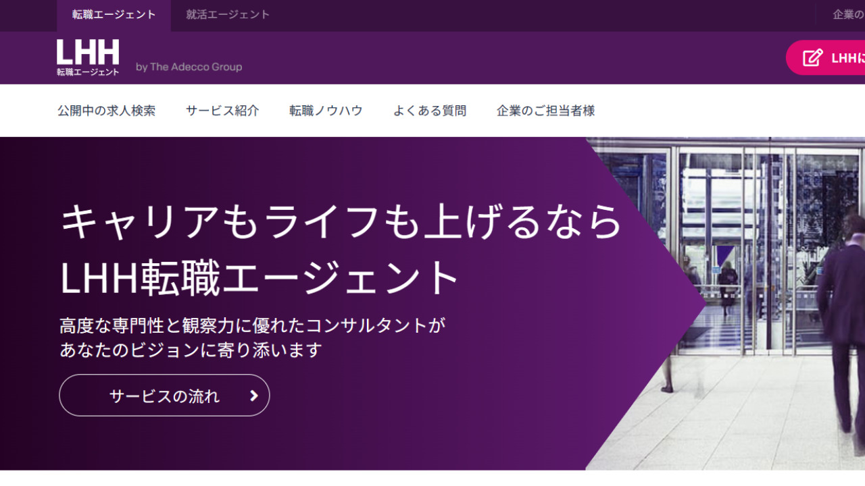Click the LHH転職エージェント hero heading
Viewport: 865px width, 486px height.
tap(261, 278)
